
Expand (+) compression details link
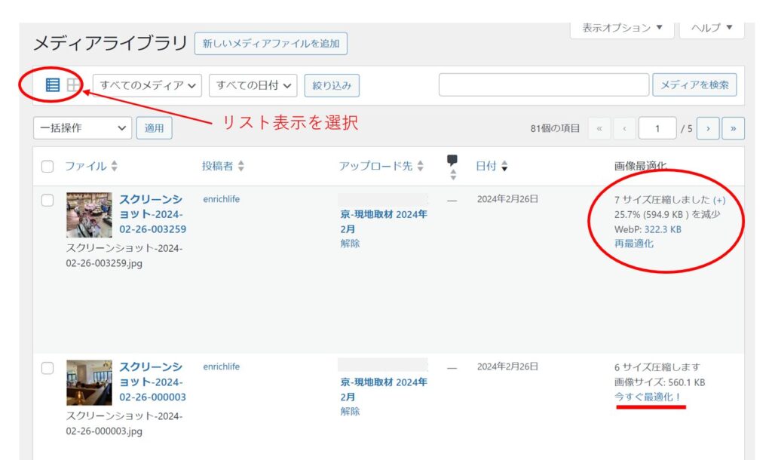coord(719,200)
